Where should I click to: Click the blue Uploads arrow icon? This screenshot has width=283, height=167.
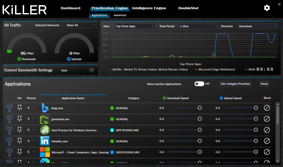[x=69, y=59]
